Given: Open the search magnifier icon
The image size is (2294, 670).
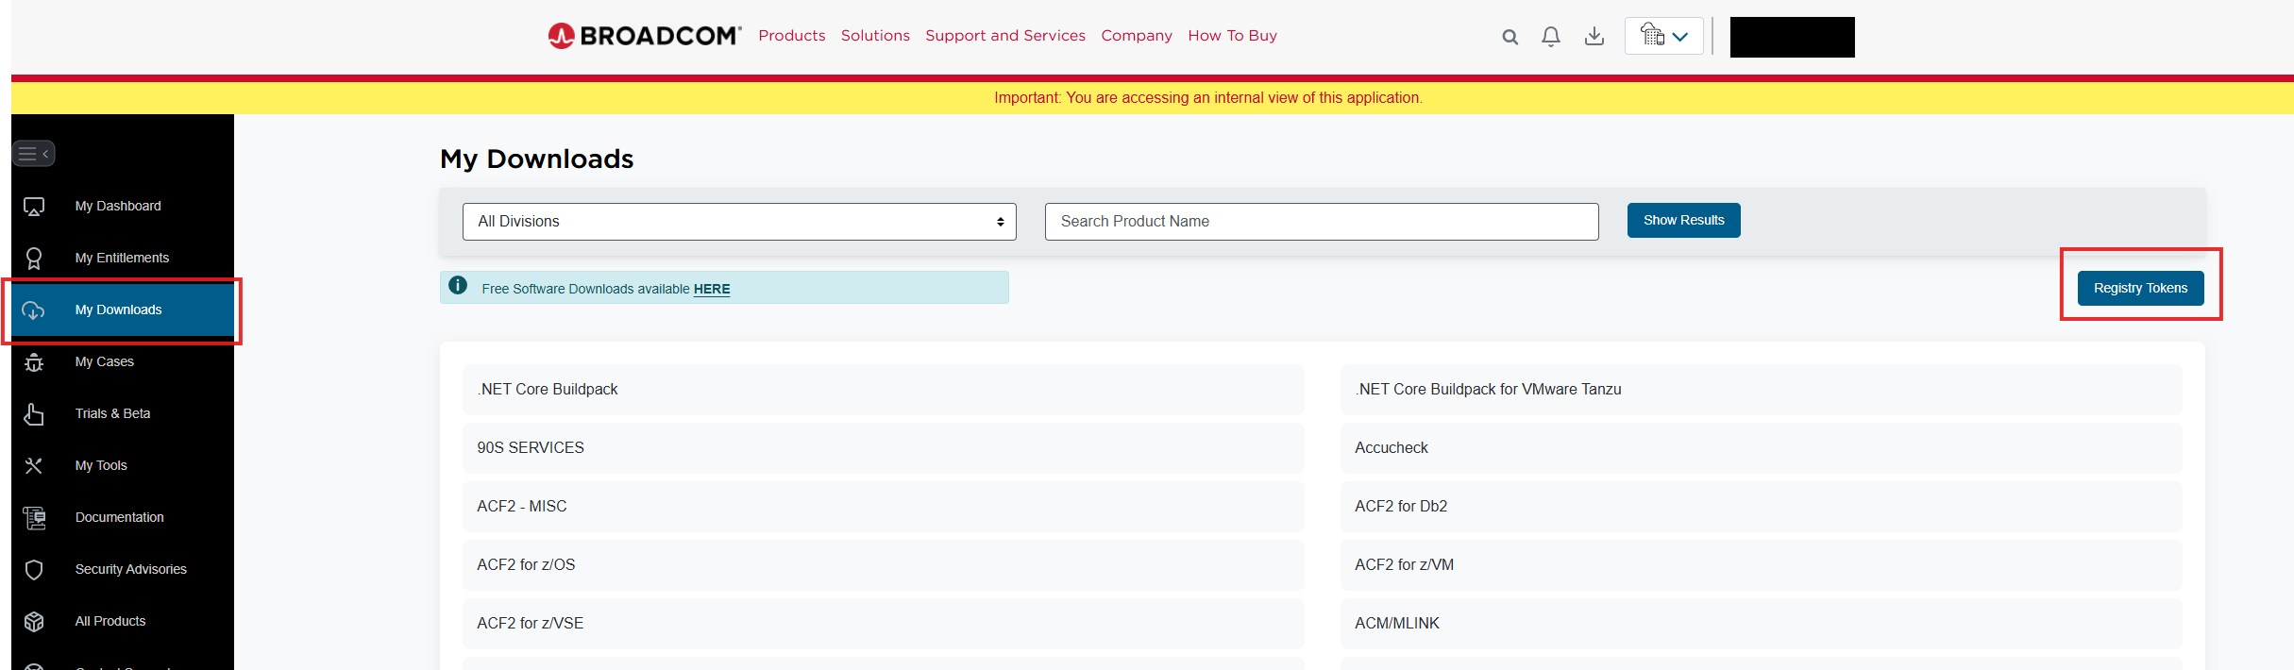Looking at the screenshot, I should [1510, 37].
